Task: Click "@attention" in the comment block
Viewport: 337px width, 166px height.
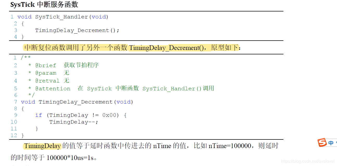Action: [x=53, y=89]
